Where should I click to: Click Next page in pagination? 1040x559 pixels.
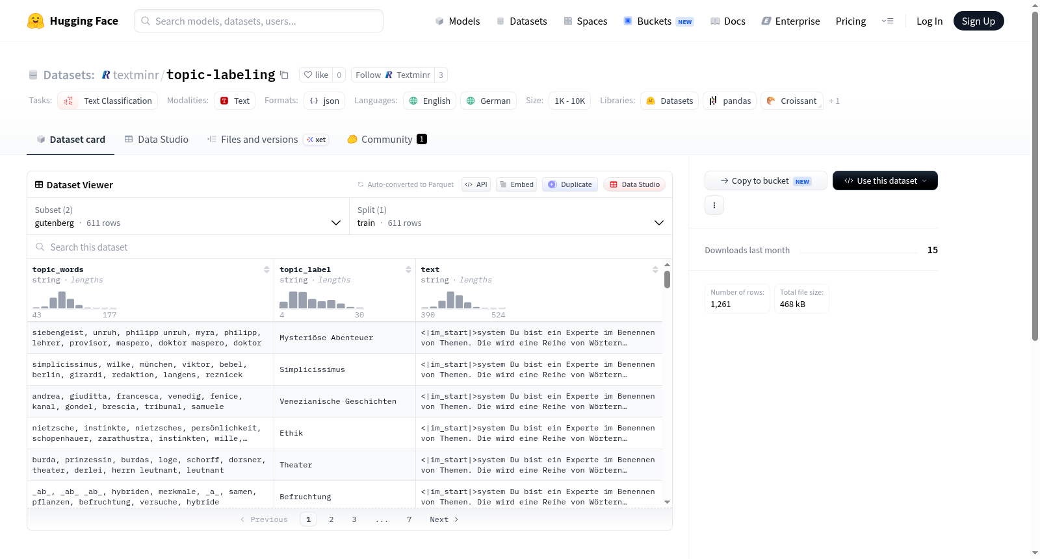444,519
